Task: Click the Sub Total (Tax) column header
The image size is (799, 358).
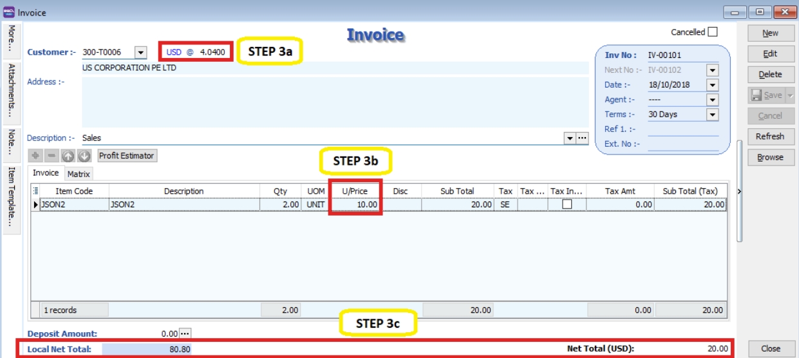Action: (690, 191)
